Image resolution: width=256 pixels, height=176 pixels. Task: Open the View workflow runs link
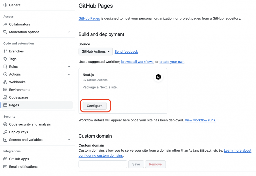tap(200, 120)
